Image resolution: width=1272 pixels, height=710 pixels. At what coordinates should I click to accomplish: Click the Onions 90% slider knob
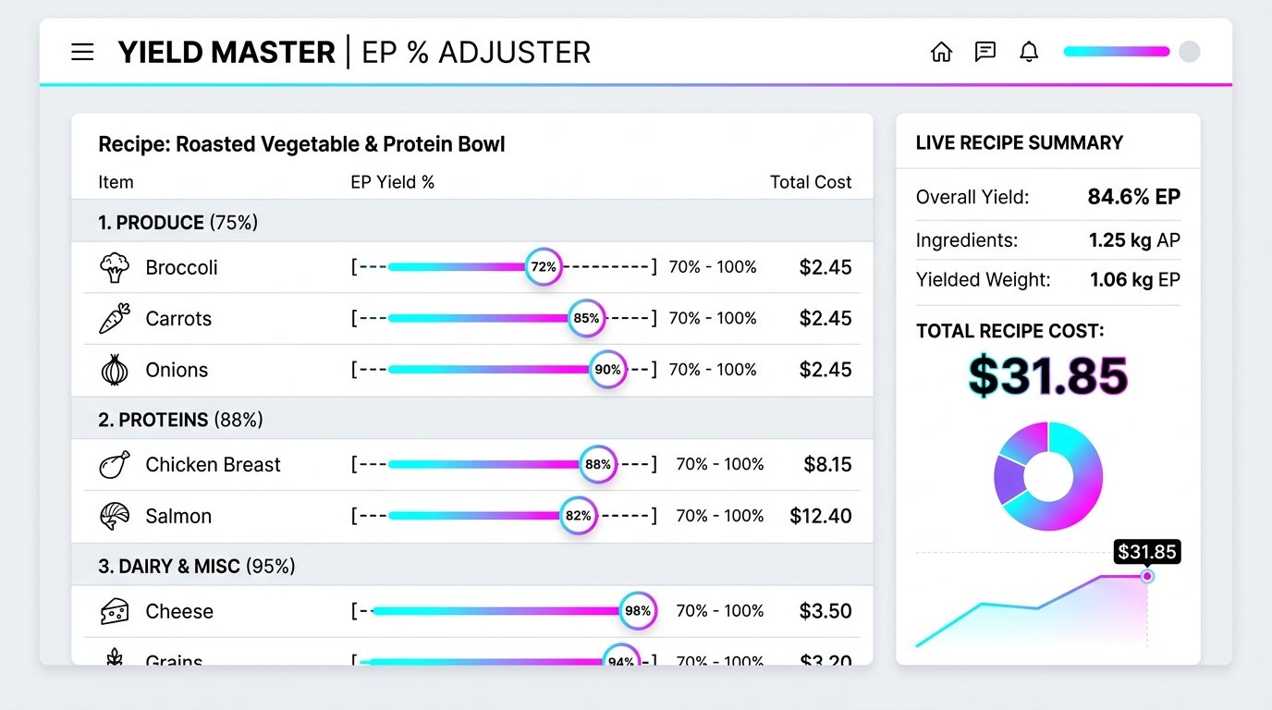(607, 370)
